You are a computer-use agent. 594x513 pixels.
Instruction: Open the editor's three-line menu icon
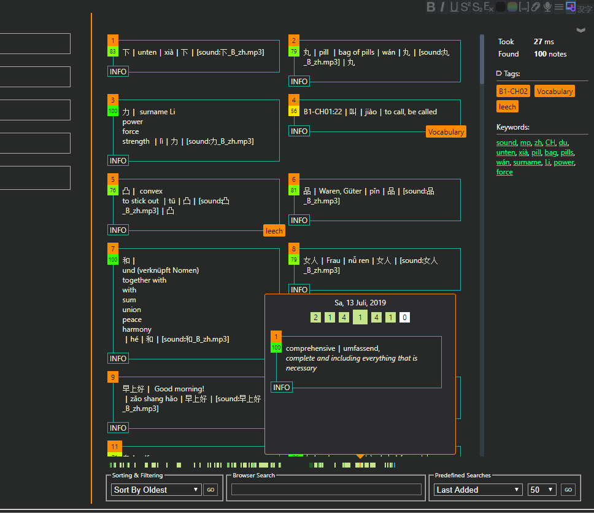point(559,7)
